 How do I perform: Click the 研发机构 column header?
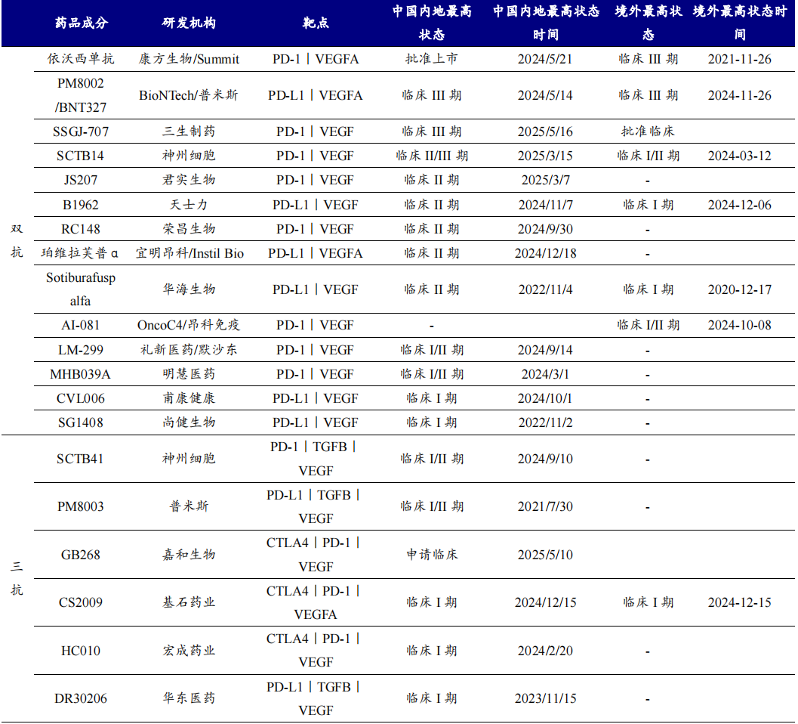click(x=188, y=23)
